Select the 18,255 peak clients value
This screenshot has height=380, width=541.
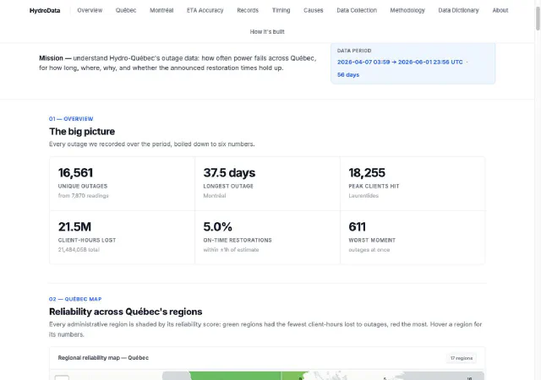pos(367,173)
